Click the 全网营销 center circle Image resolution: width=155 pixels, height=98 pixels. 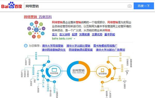point(79,71)
